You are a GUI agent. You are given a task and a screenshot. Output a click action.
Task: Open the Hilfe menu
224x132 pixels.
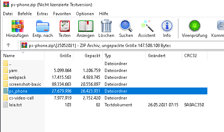(x=103, y=14)
